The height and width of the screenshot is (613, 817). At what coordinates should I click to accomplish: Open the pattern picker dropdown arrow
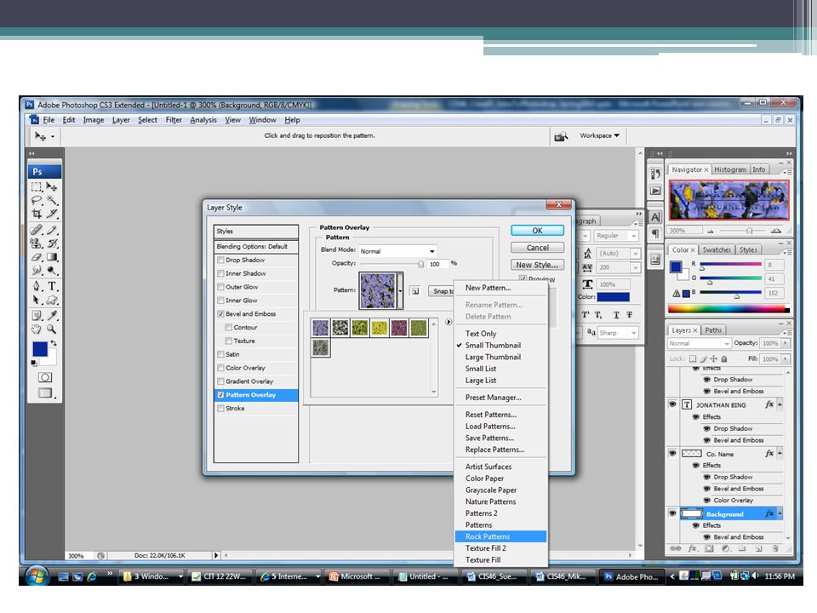tap(400, 290)
